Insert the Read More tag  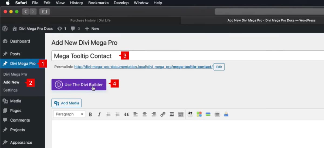[172, 114]
